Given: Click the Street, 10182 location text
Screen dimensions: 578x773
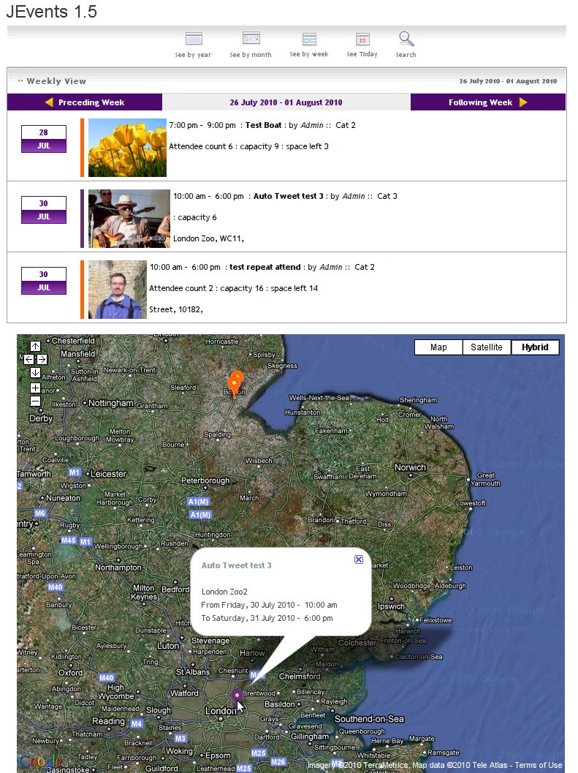Looking at the screenshot, I should (176, 309).
